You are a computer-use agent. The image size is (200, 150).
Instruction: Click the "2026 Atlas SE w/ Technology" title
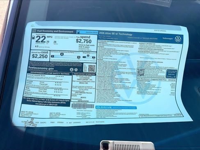(116, 34)
